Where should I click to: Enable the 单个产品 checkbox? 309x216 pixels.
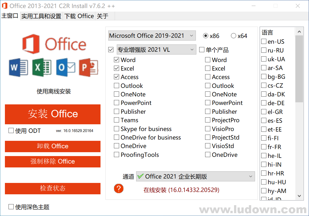point(202,49)
